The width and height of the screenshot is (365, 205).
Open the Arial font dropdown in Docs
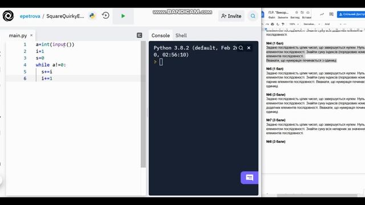coord(333,24)
